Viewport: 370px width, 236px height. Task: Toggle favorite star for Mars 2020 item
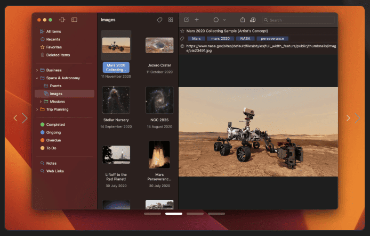182,31
